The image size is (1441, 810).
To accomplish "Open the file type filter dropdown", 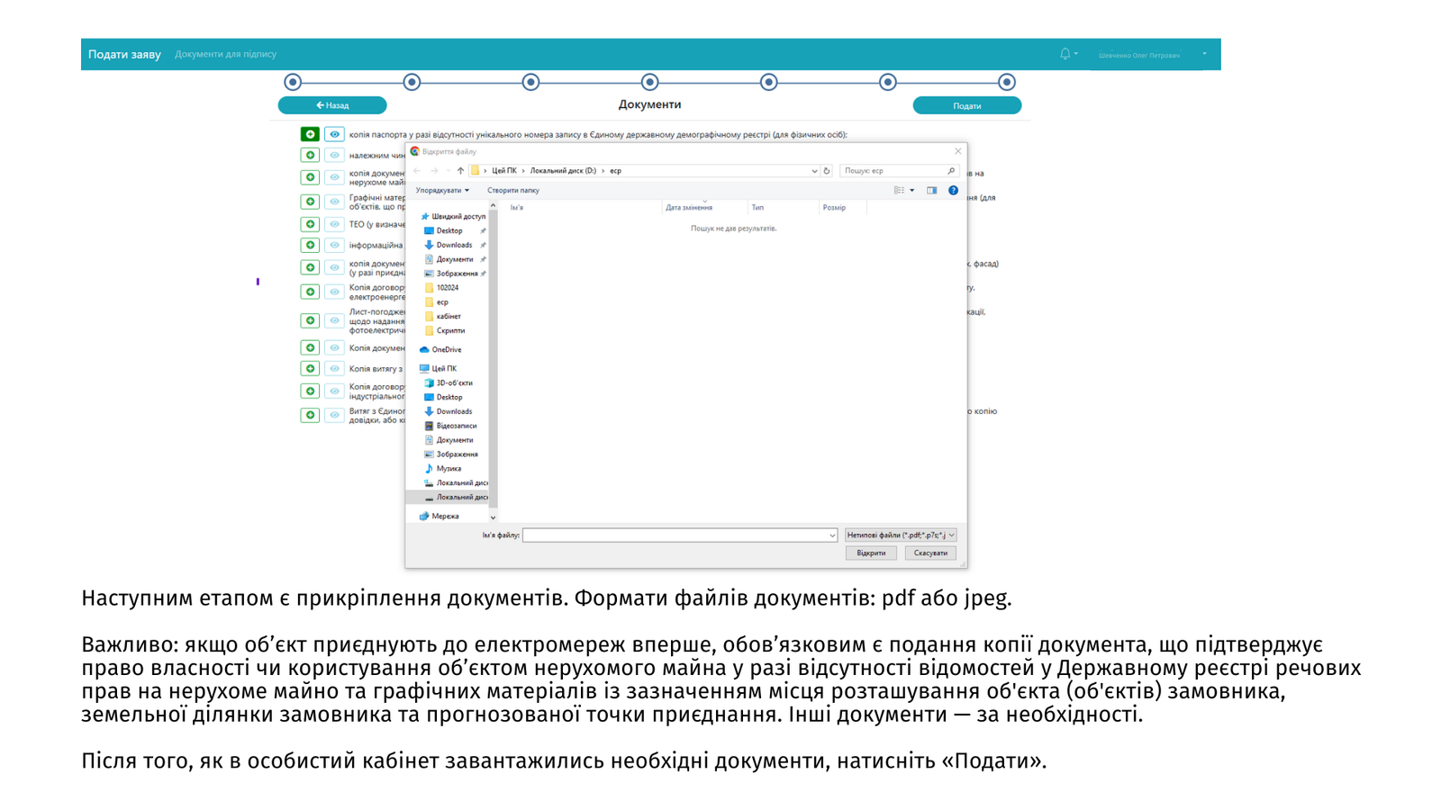I will point(900,535).
